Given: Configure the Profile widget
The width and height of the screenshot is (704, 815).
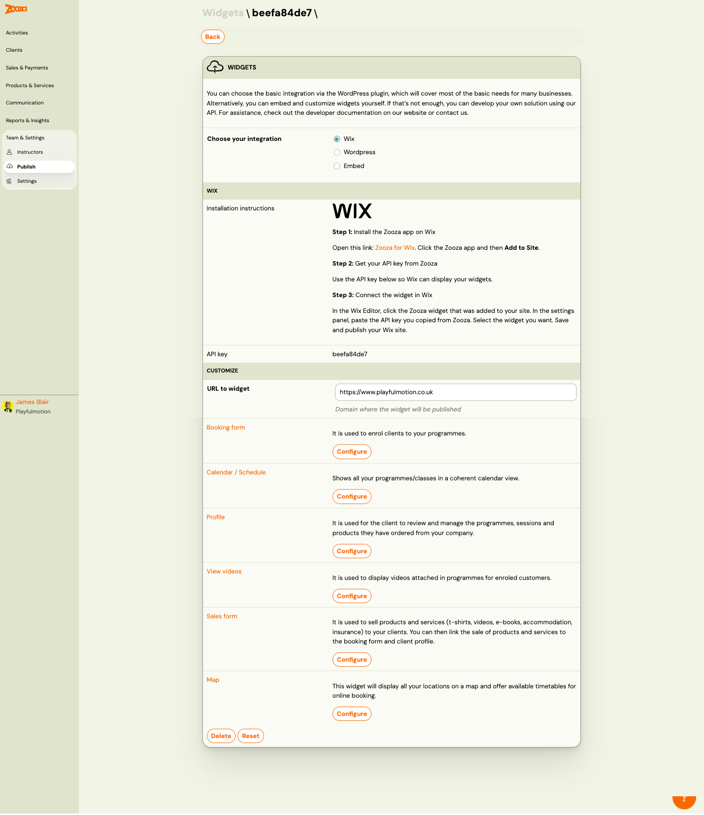Looking at the screenshot, I should click(352, 551).
